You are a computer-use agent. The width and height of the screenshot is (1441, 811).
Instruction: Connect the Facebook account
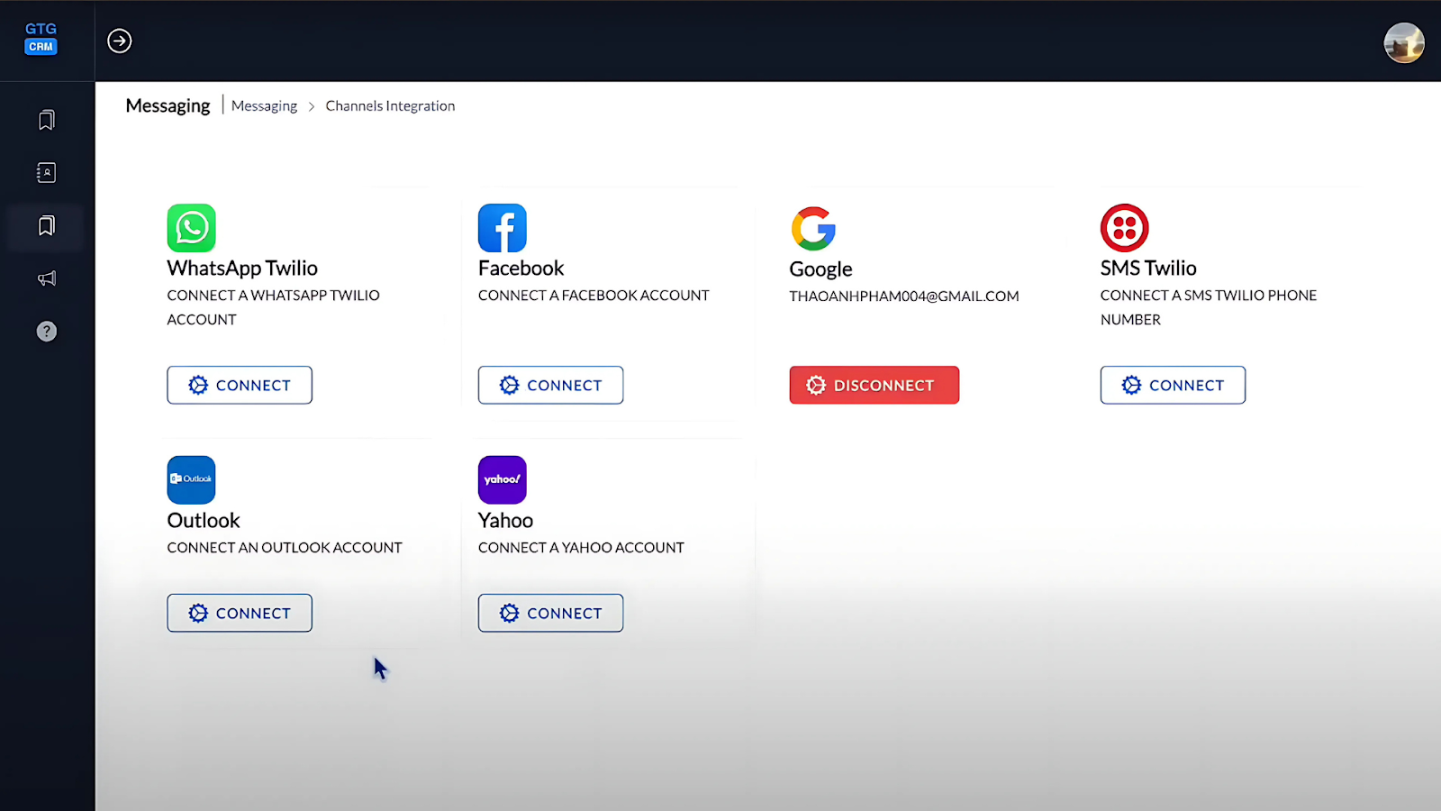tap(550, 385)
